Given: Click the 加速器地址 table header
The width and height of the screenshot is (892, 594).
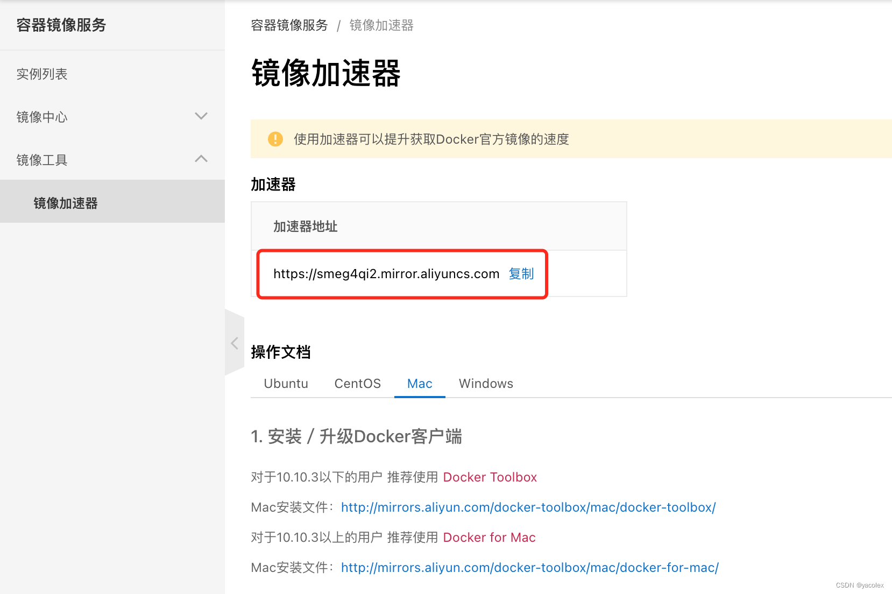Looking at the screenshot, I should tap(306, 227).
